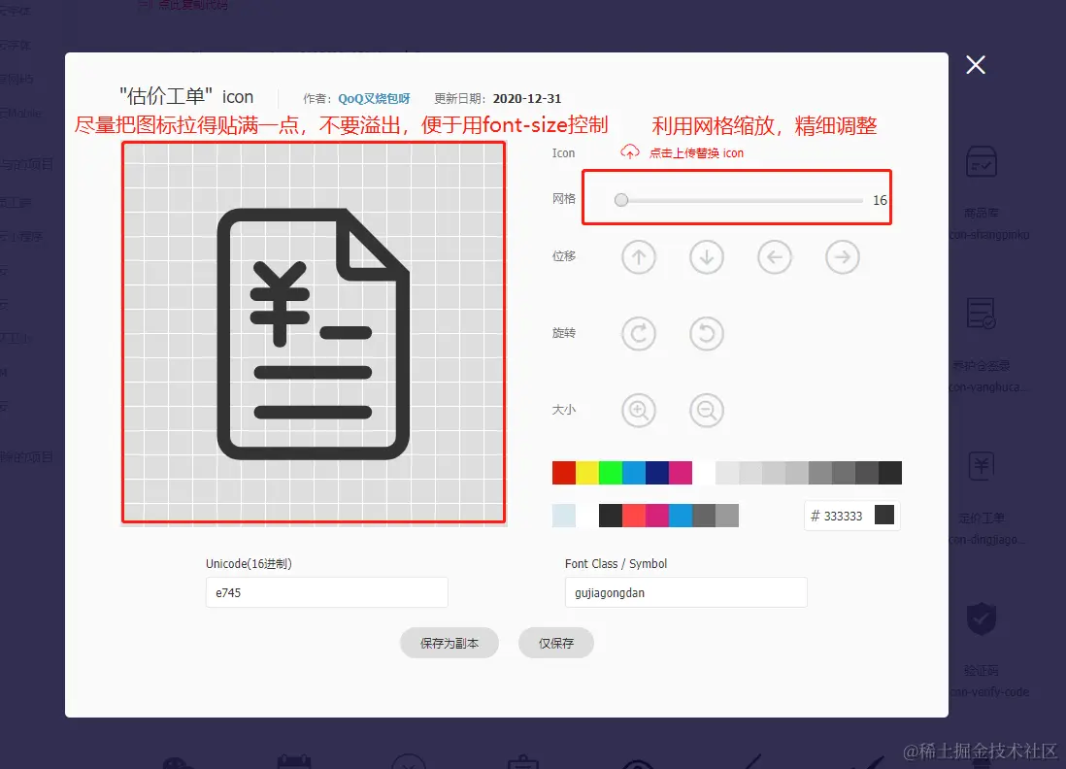Nudge the icon left with the left arrow
Screen dimensions: 1066x769
click(775, 257)
